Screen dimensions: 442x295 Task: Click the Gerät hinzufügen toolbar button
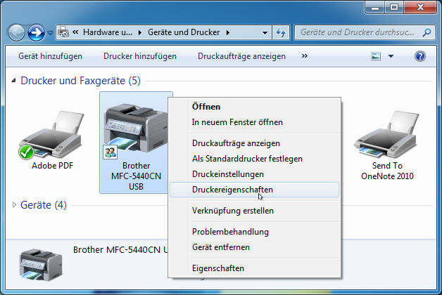coord(50,56)
